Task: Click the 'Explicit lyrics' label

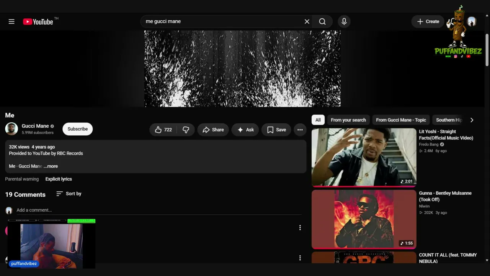Action: 59,179
